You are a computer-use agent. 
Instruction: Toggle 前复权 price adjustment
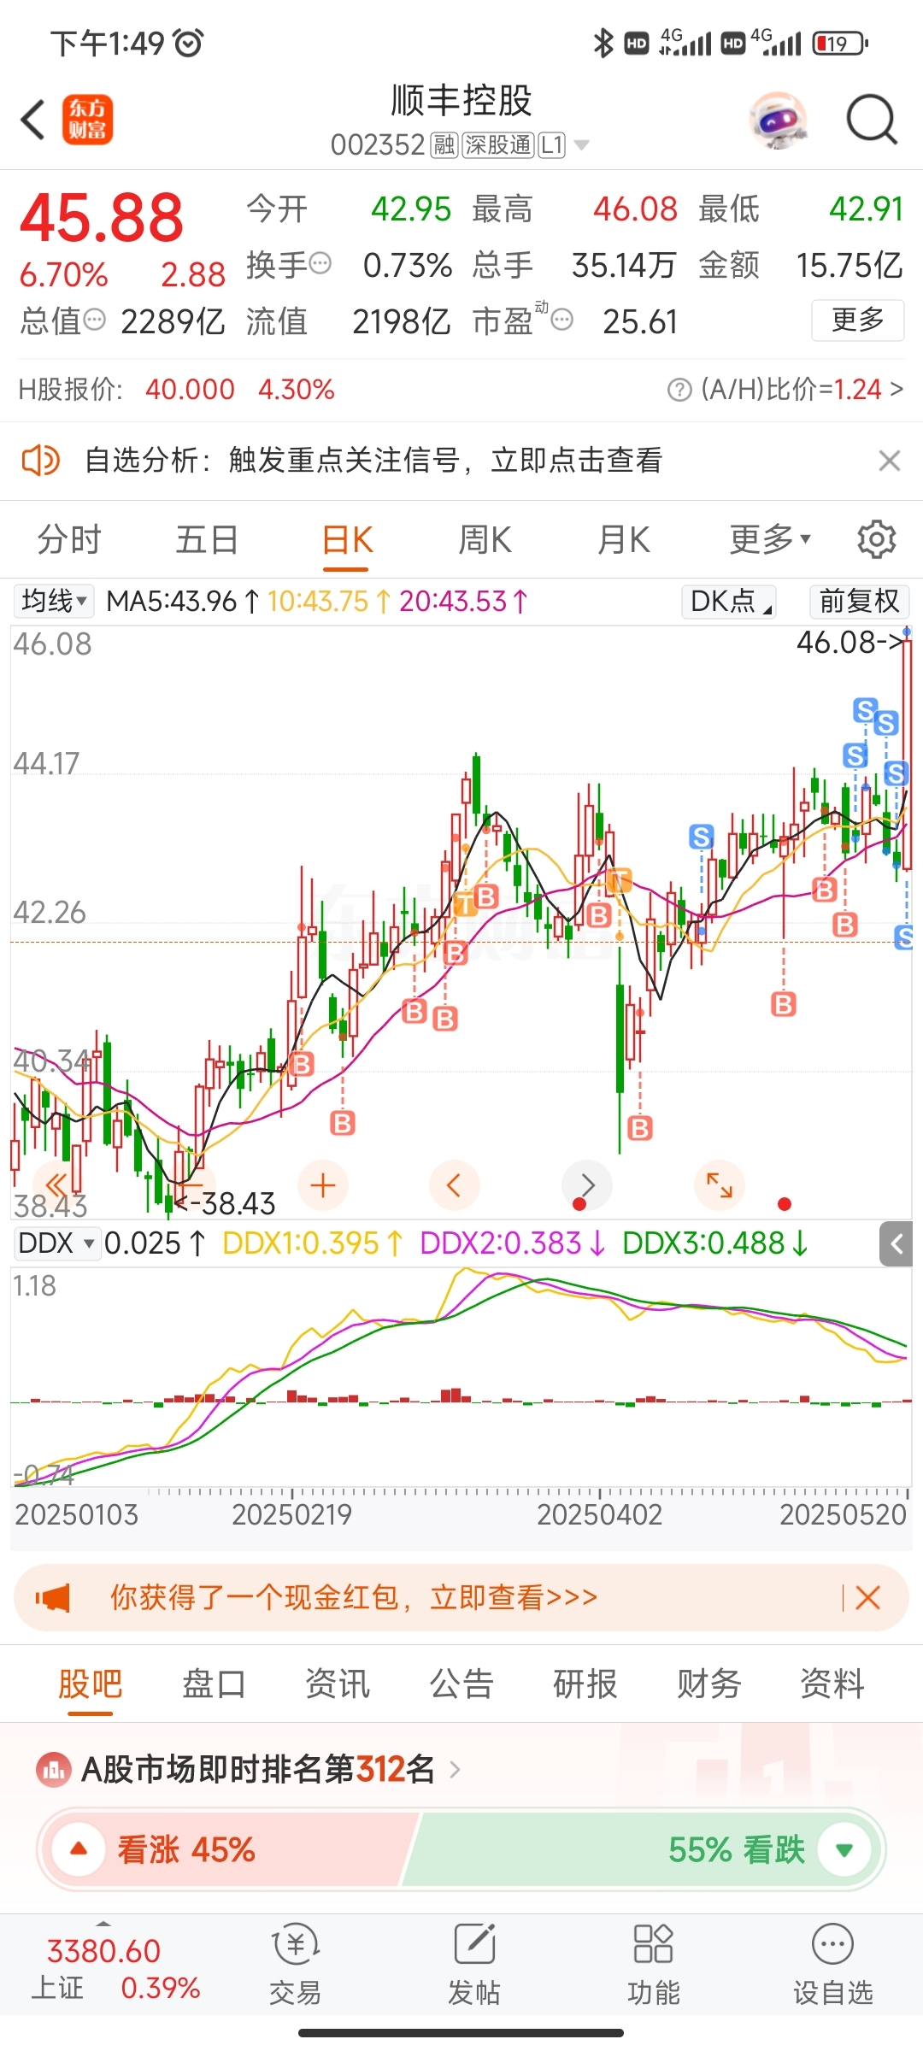tap(859, 601)
